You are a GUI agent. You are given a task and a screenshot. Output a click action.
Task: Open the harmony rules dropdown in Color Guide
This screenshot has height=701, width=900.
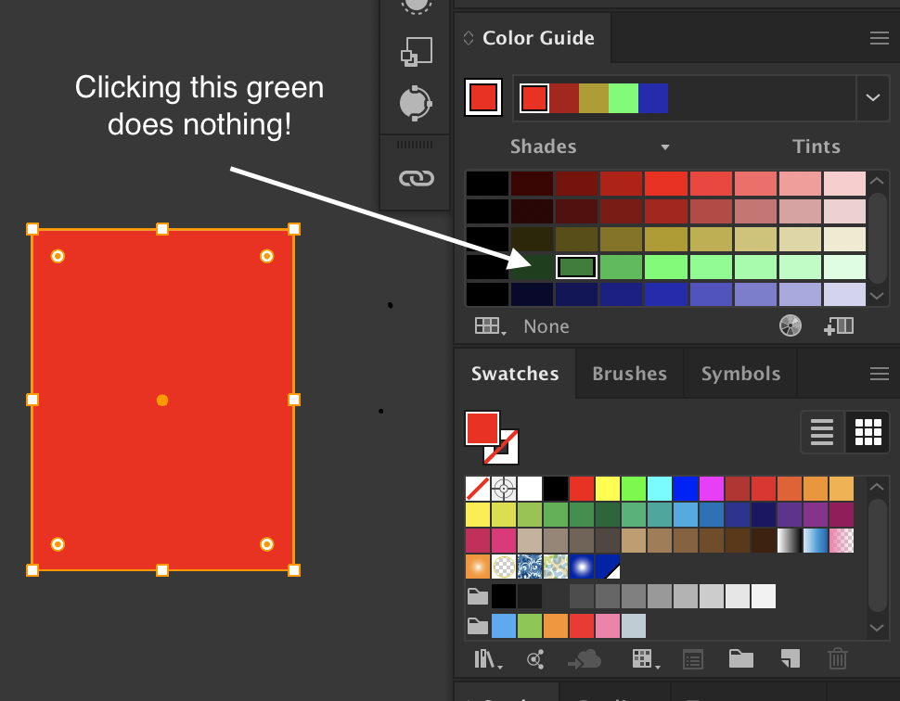point(872,97)
